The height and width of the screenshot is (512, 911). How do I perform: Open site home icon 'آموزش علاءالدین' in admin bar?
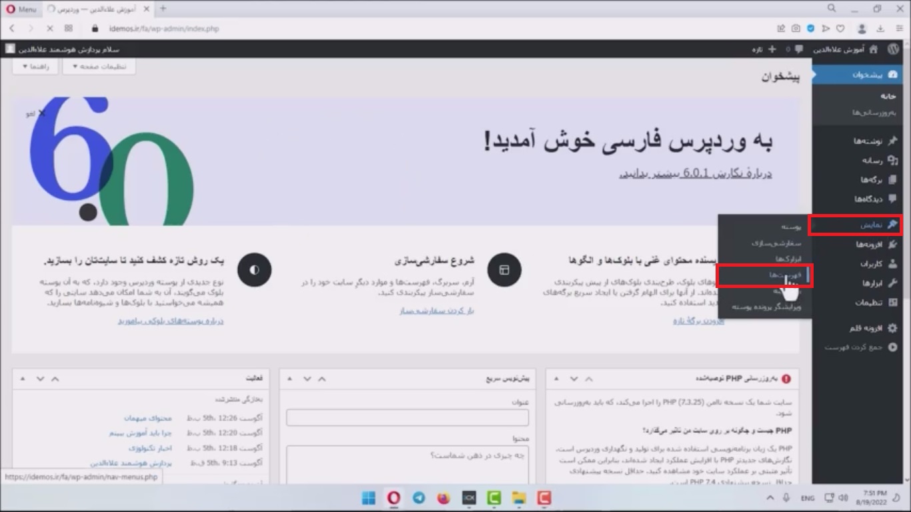click(x=844, y=49)
